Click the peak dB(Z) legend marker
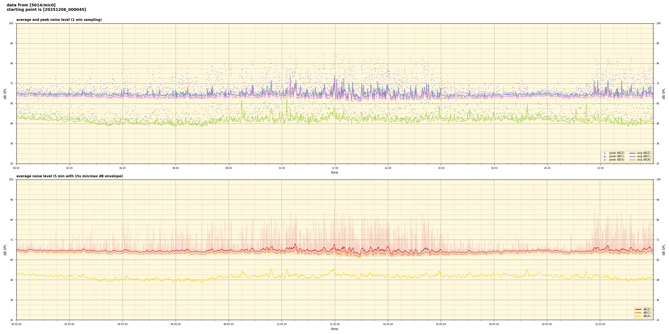The width and height of the screenshot is (669, 334). tap(605, 153)
